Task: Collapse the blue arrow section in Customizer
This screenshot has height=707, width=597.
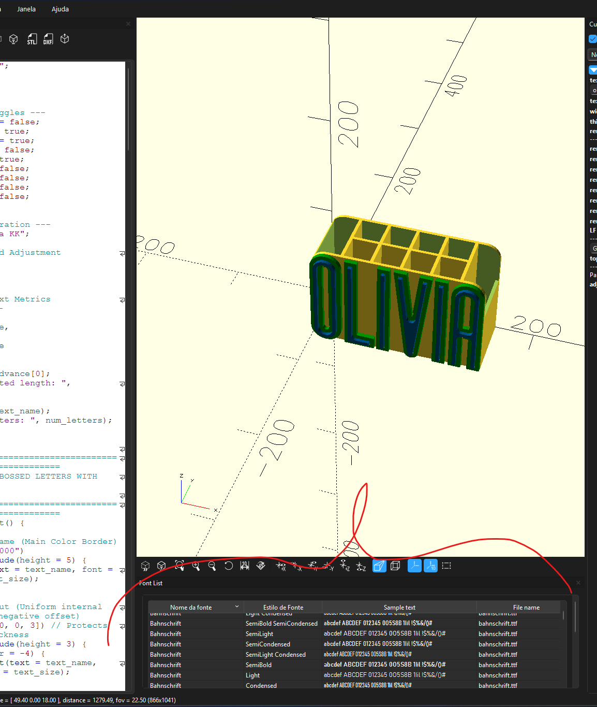Action: tap(593, 70)
